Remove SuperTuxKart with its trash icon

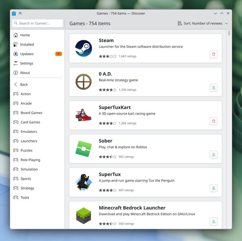point(214,121)
